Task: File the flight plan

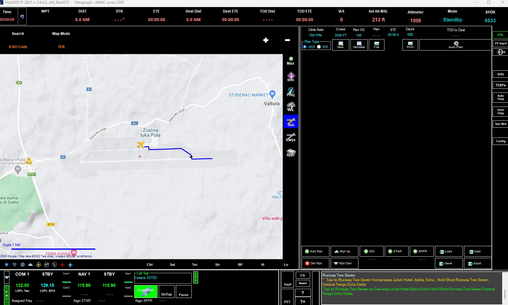Action: [376, 45]
